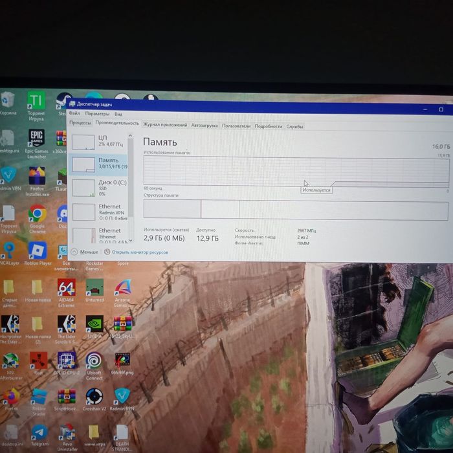Image resolution: width=453 pixels, height=453 pixels.
Task: Select the ЦП performance entry
Action: point(98,142)
